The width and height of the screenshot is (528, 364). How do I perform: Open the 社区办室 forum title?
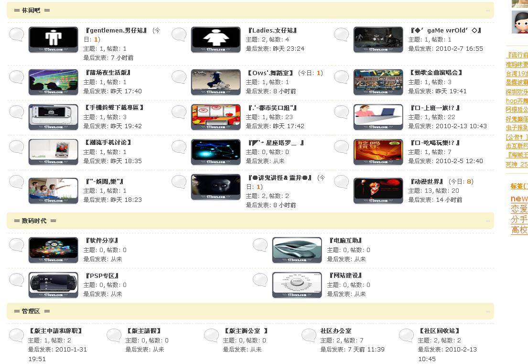pyautogui.click(x=336, y=331)
